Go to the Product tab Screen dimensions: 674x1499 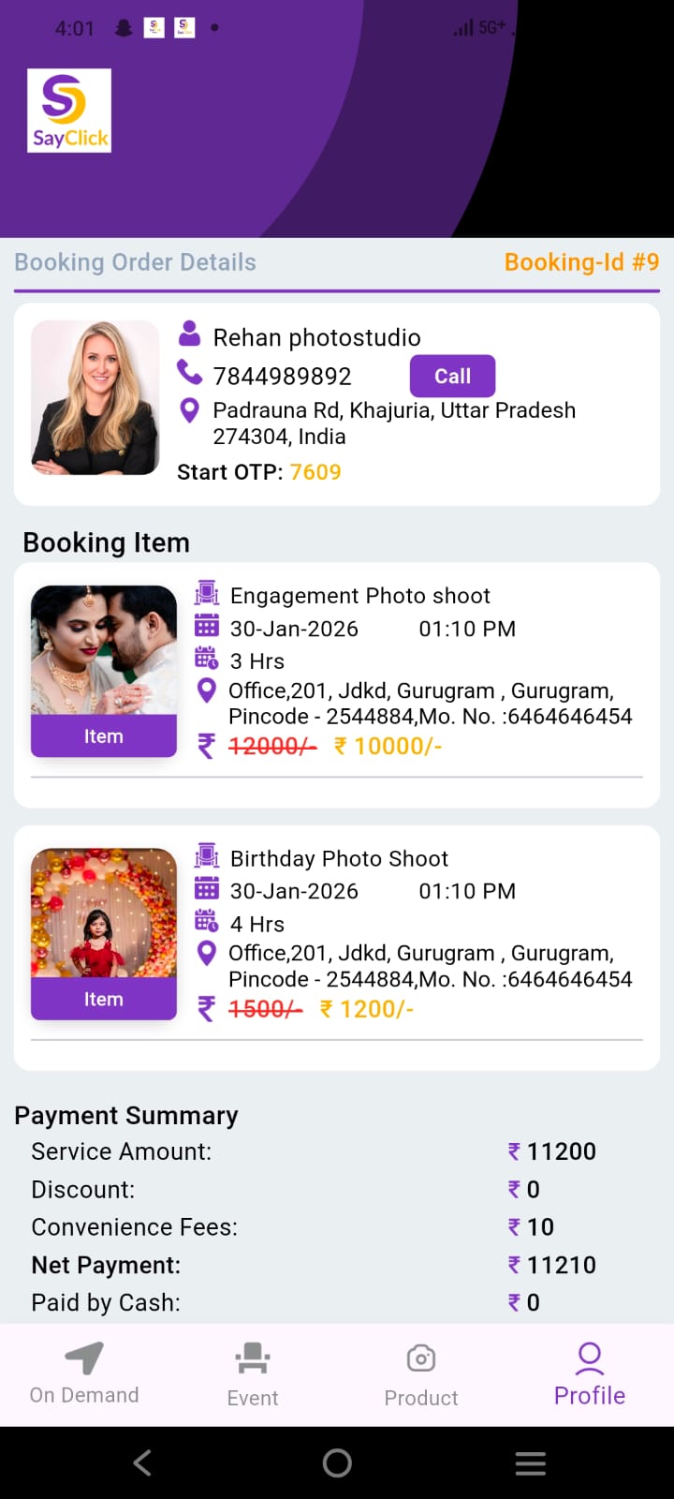click(421, 1373)
